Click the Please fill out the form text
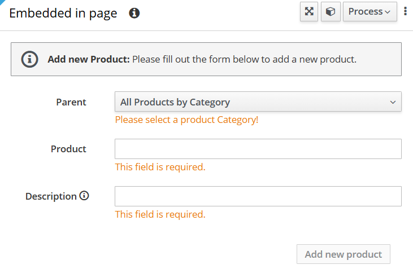This screenshot has width=413, height=269. [244, 59]
